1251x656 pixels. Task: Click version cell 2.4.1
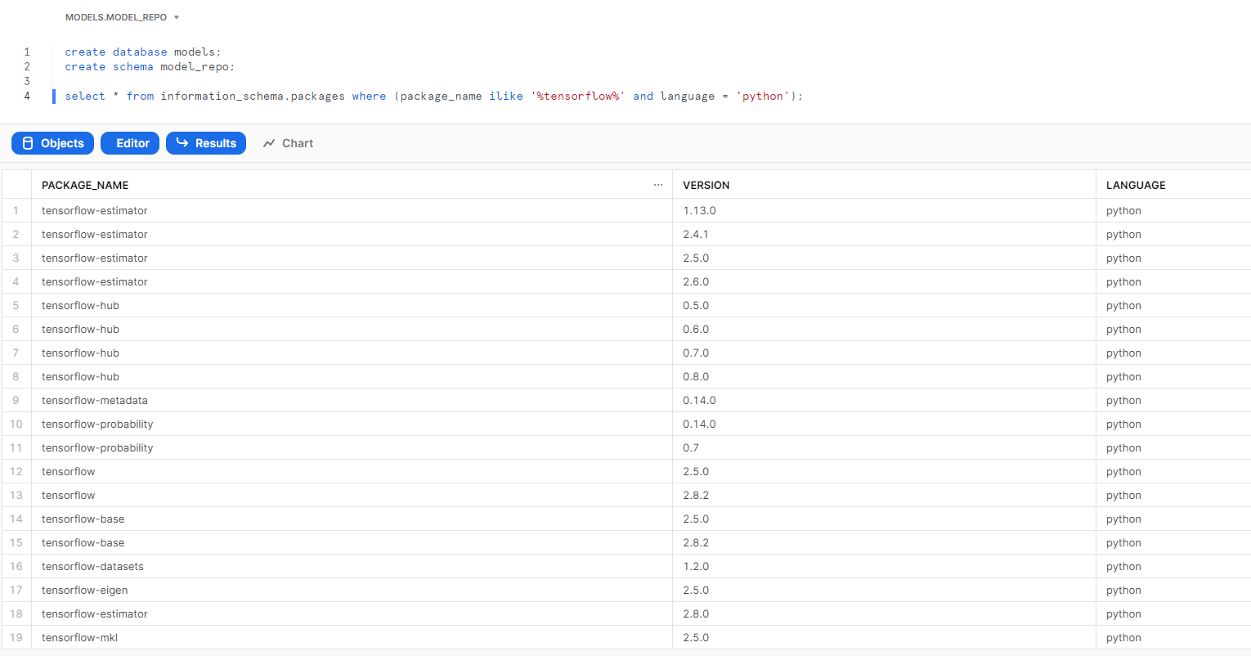884,234
